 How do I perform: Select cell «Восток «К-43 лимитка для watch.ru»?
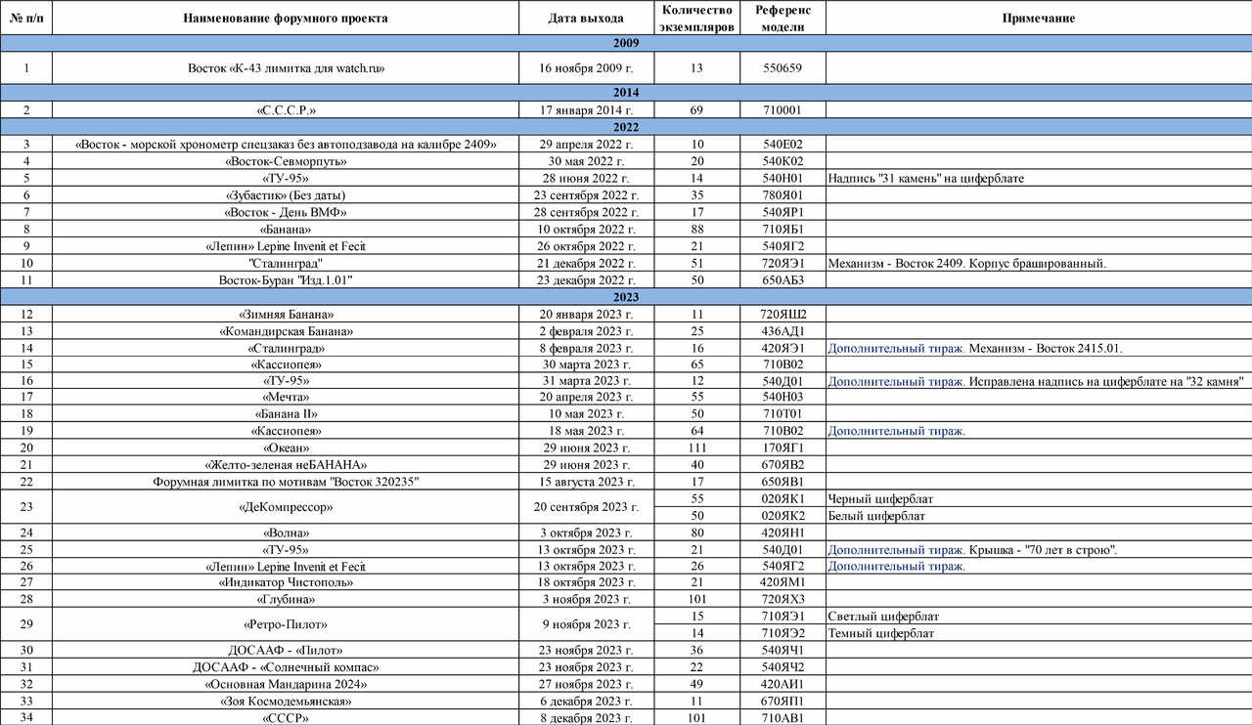(286, 68)
